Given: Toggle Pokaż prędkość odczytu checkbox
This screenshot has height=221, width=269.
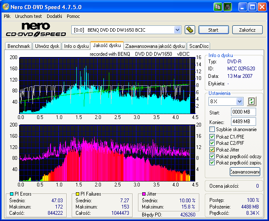Looking at the screenshot, I should pyautogui.click(x=212, y=156).
